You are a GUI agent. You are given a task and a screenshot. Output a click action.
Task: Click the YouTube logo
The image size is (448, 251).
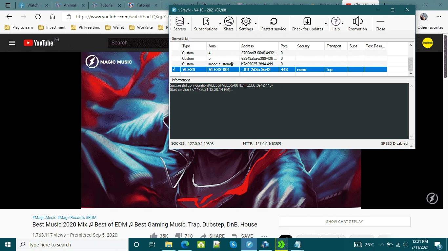(38, 43)
